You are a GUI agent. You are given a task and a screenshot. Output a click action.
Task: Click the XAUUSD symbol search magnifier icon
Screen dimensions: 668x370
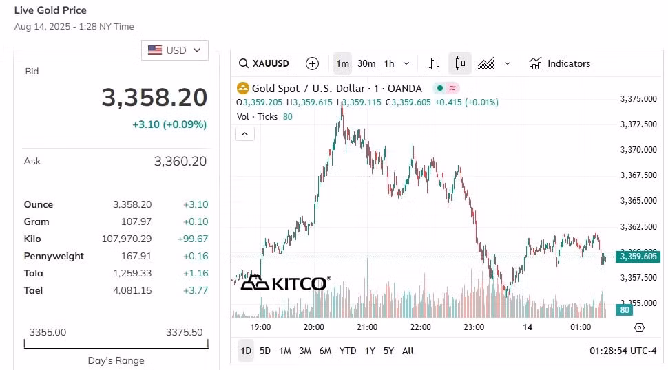[x=243, y=63]
